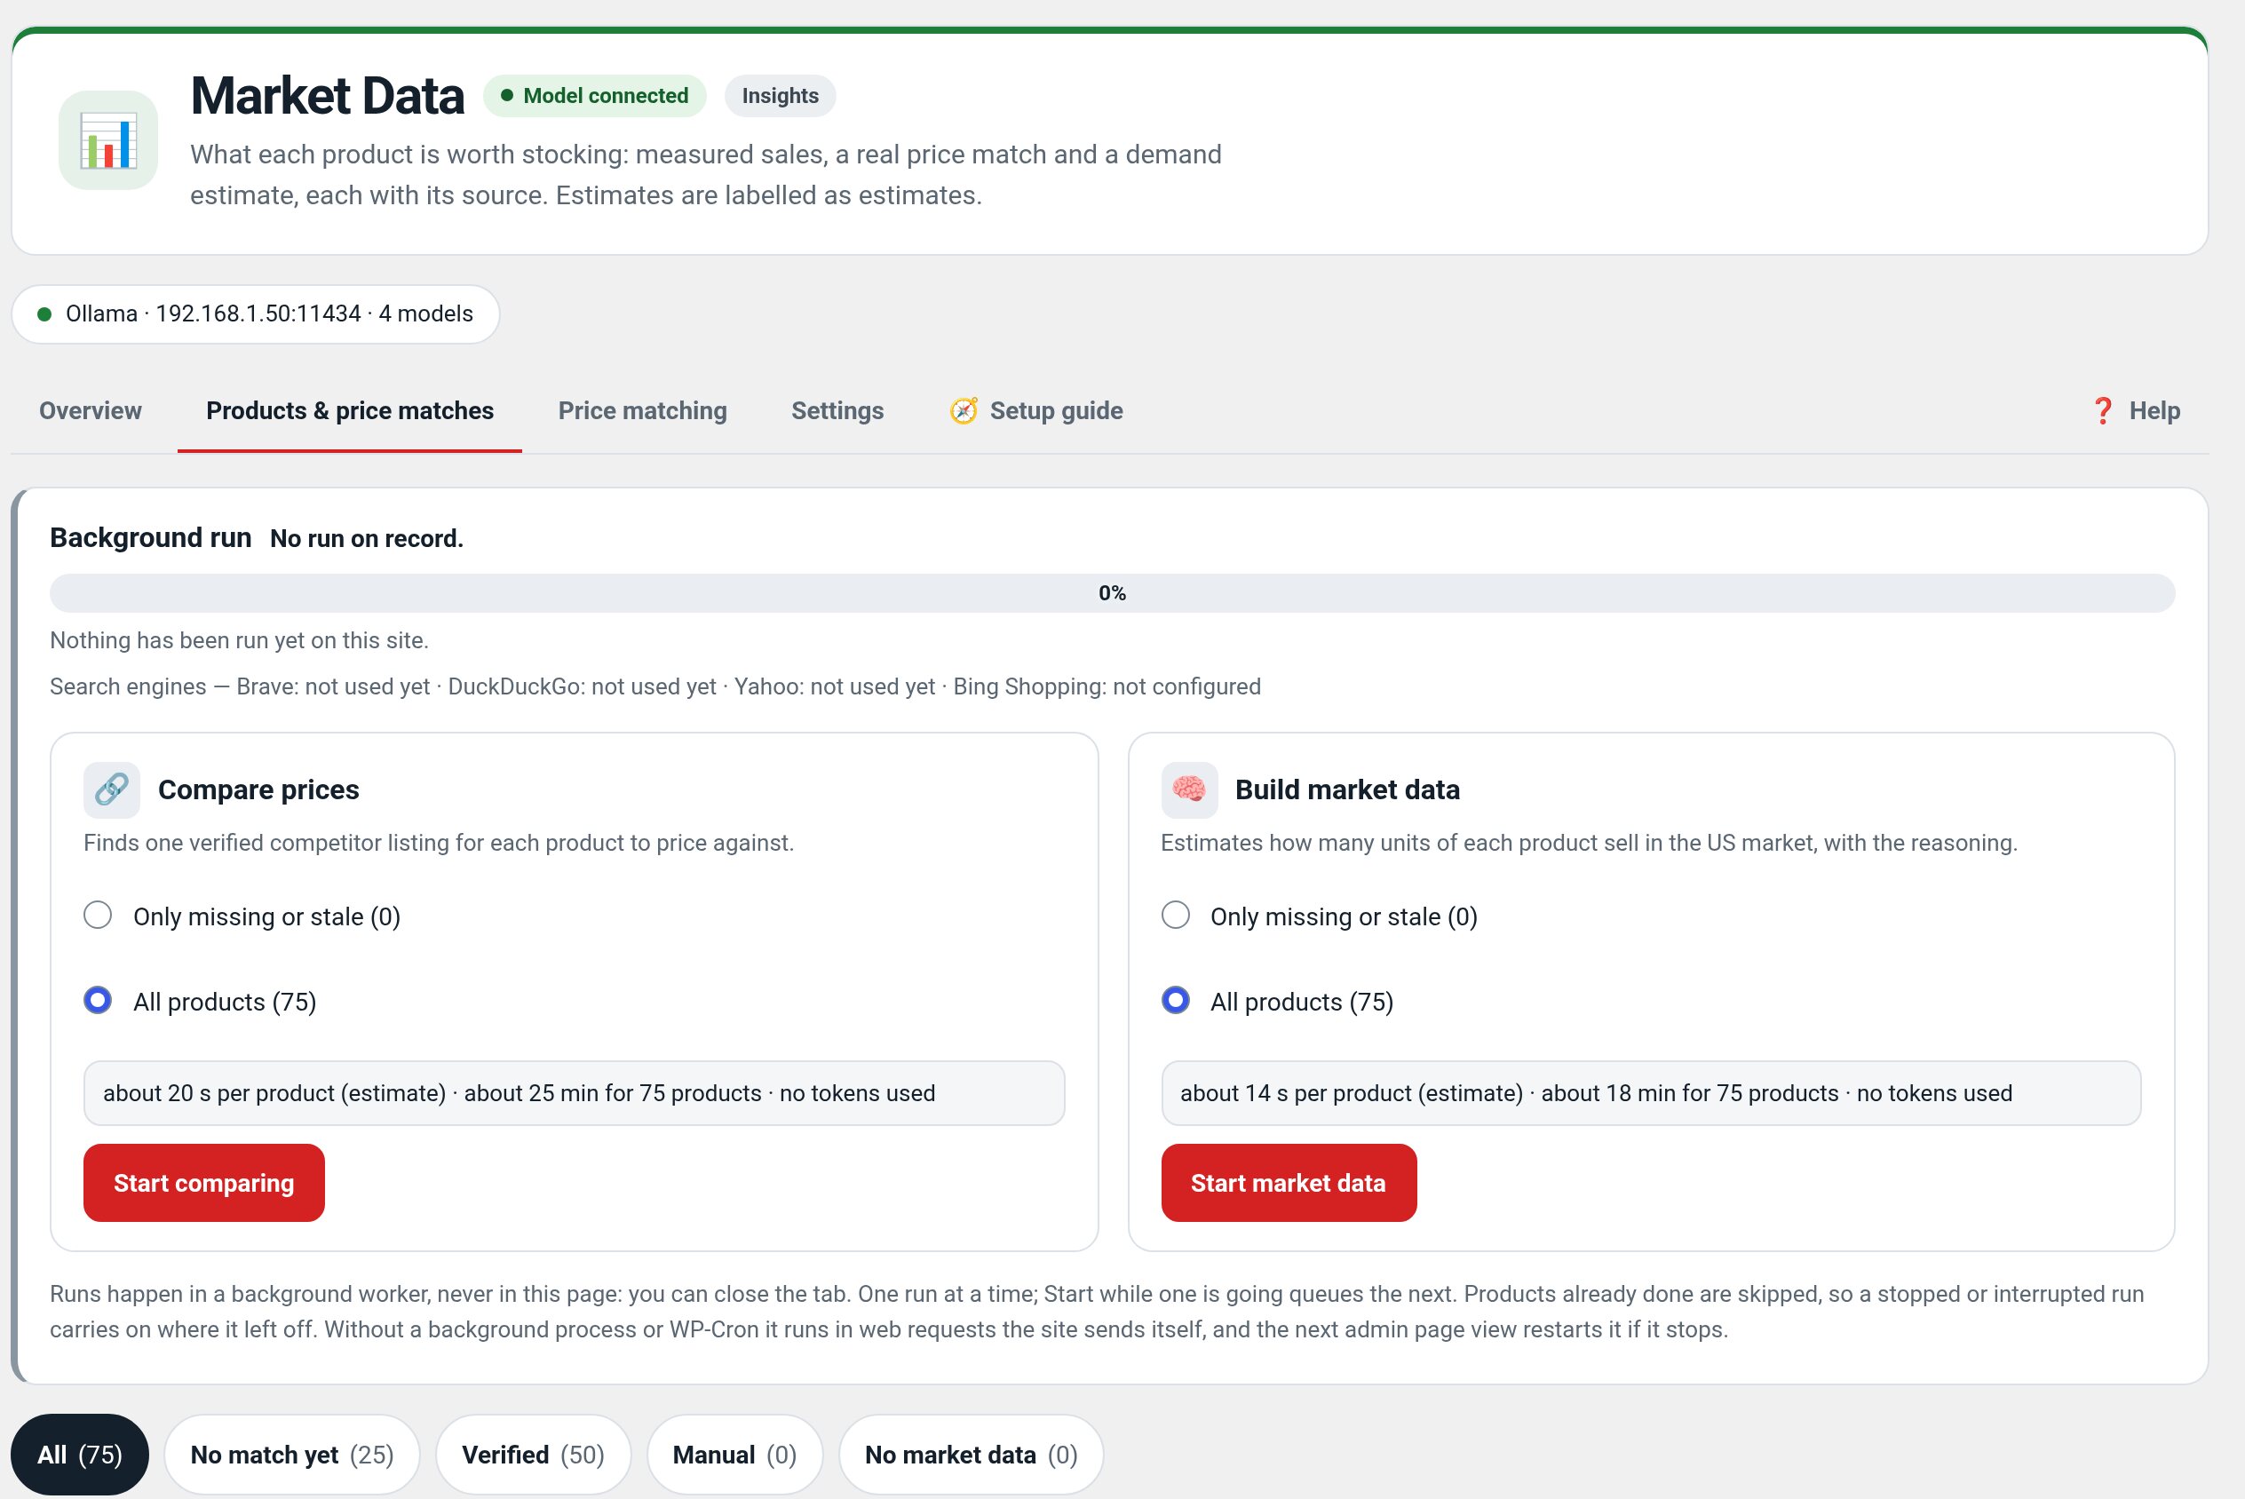
Task: Click the 'Bing Shopping: not configured' text
Action: tap(1107, 686)
